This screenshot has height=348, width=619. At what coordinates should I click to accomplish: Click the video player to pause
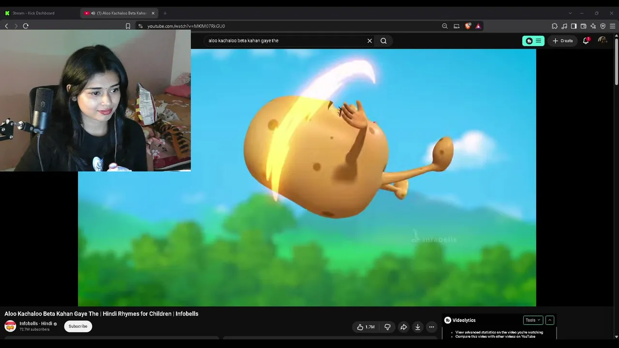pos(307,177)
